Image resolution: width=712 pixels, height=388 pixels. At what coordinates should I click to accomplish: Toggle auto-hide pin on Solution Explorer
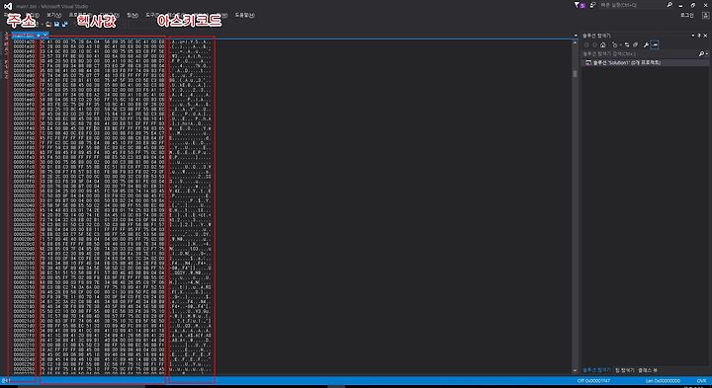[699, 36]
